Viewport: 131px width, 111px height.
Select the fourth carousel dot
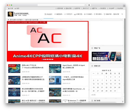click(47, 59)
